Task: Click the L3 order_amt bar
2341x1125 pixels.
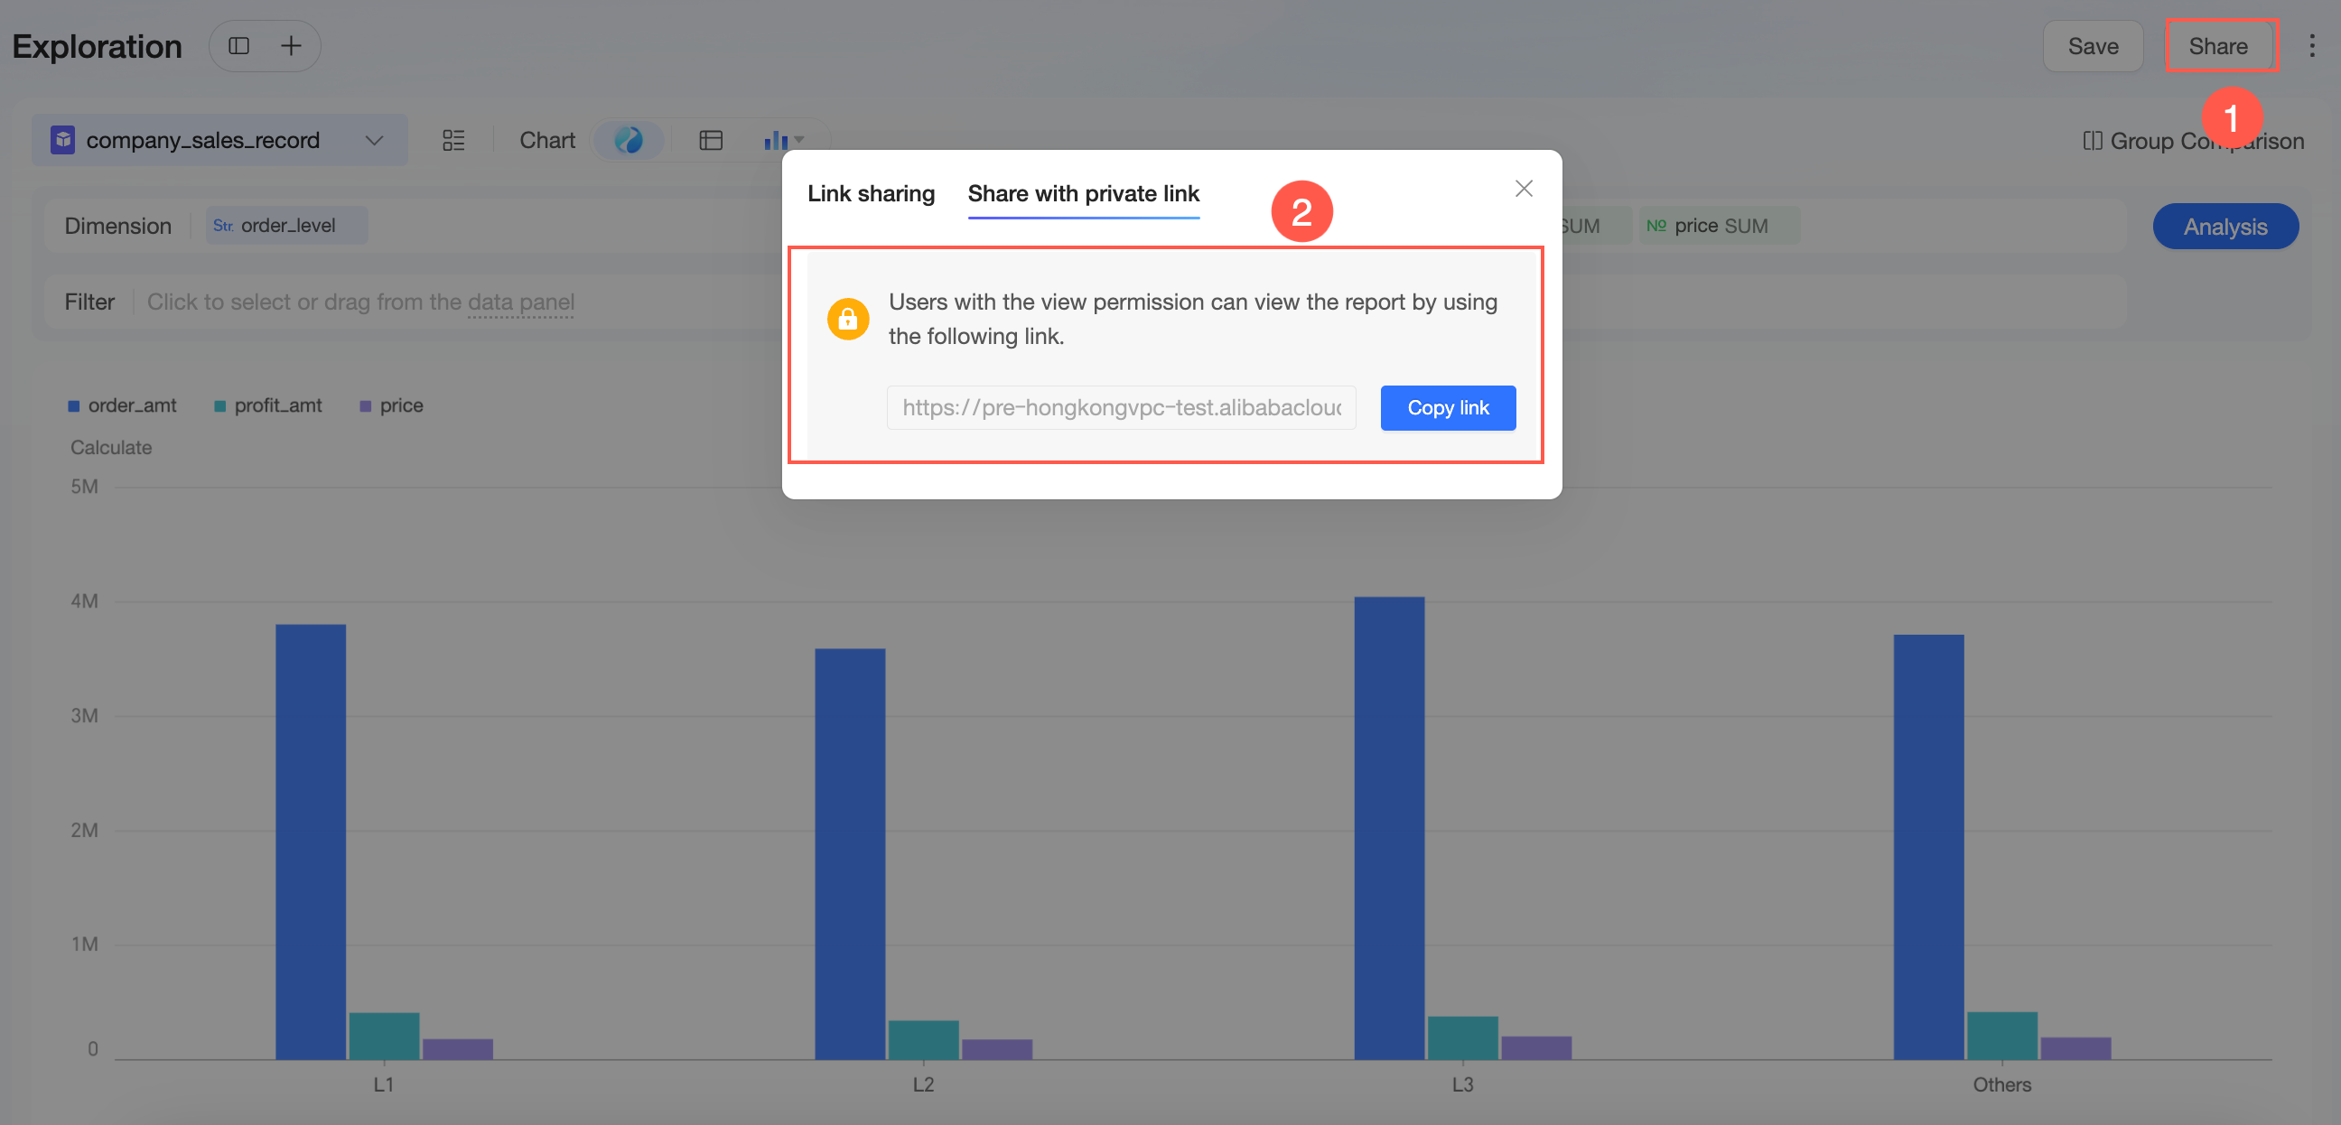Action: pyautogui.click(x=1389, y=828)
